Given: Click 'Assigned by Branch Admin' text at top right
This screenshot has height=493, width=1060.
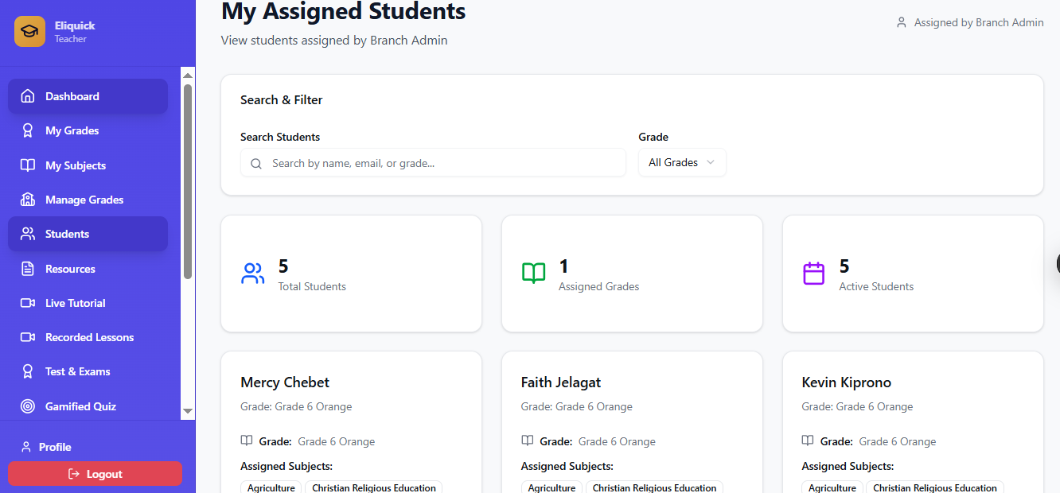Looking at the screenshot, I should [x=979, y=22].
